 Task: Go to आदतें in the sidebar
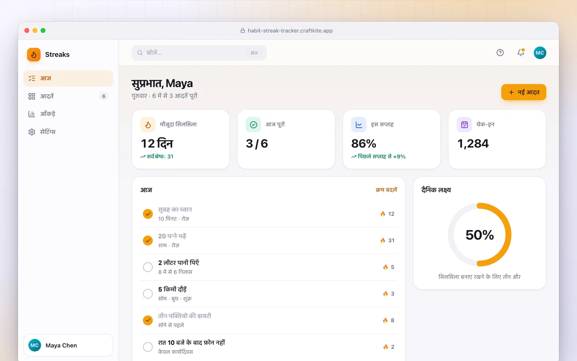tap(68, 96)
